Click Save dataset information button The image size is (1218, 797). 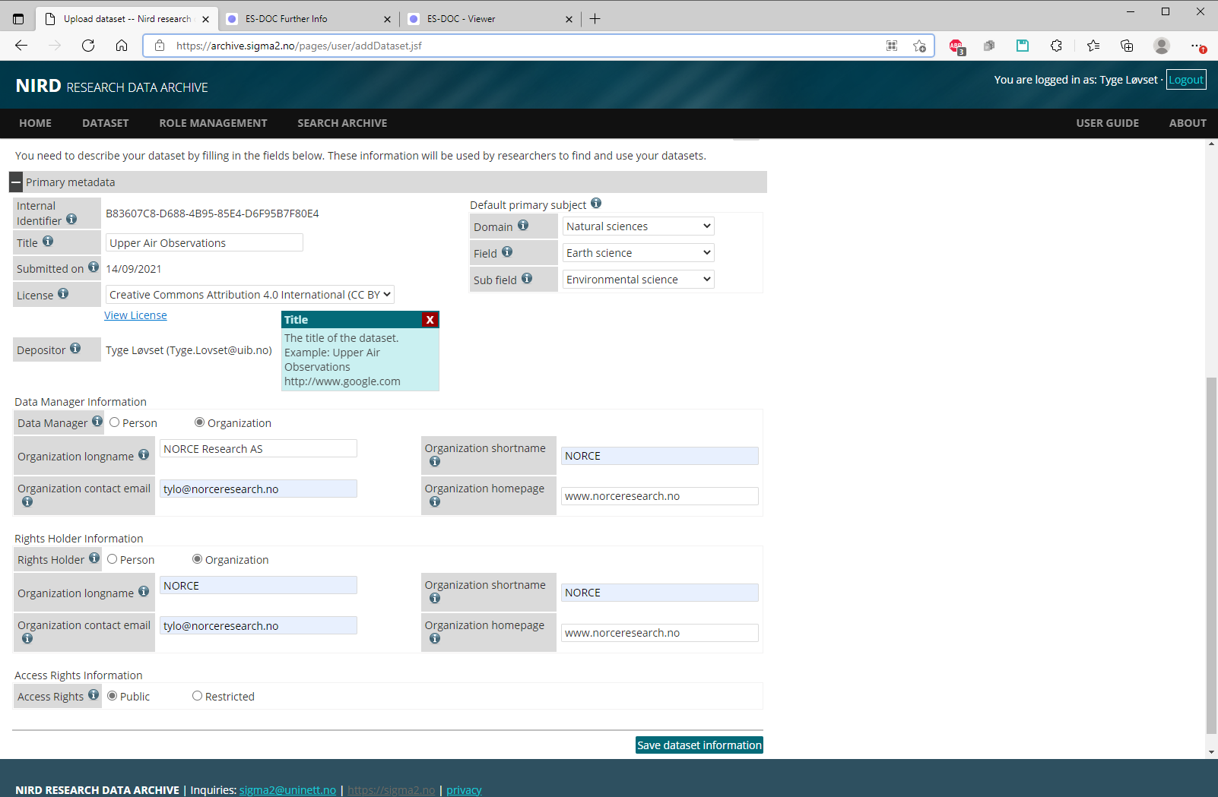click(x=699, y=745)
